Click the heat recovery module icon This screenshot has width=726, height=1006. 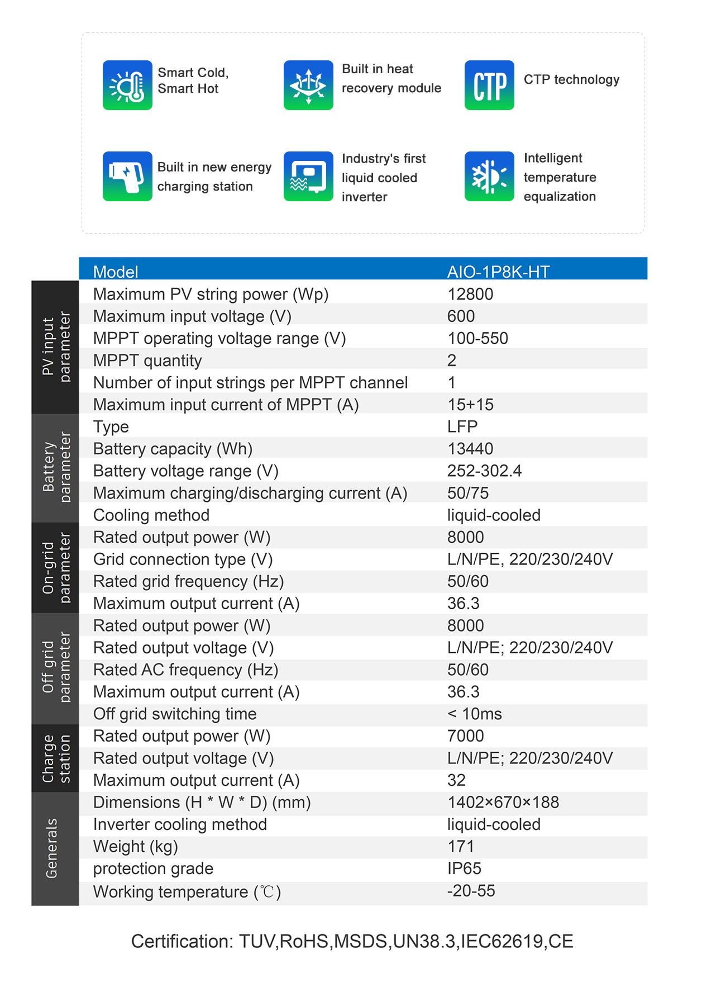coord(308,85)
